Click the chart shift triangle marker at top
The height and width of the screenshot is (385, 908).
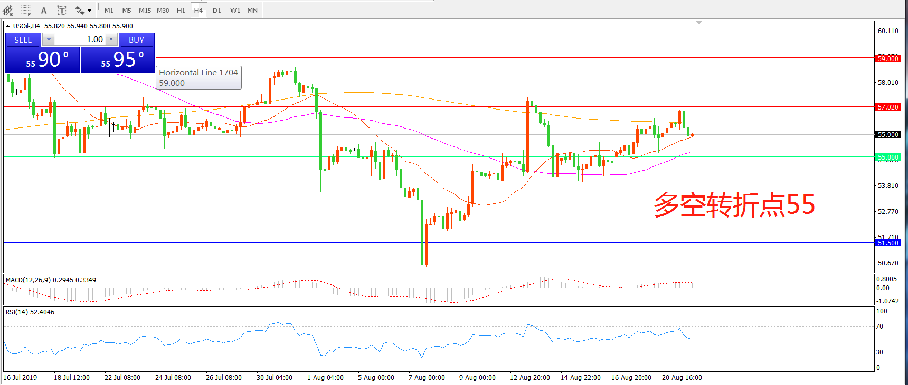[699, 23]
